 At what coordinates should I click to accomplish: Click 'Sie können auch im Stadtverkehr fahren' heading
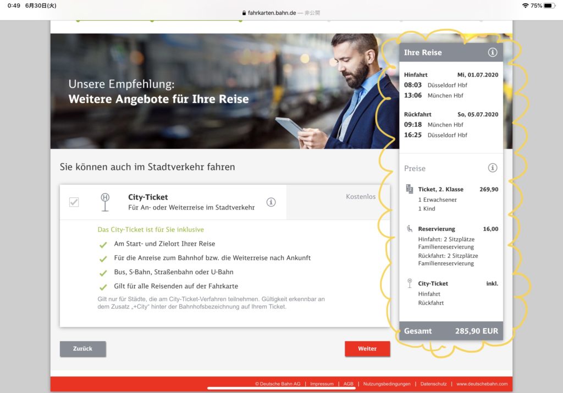point(147,167)
